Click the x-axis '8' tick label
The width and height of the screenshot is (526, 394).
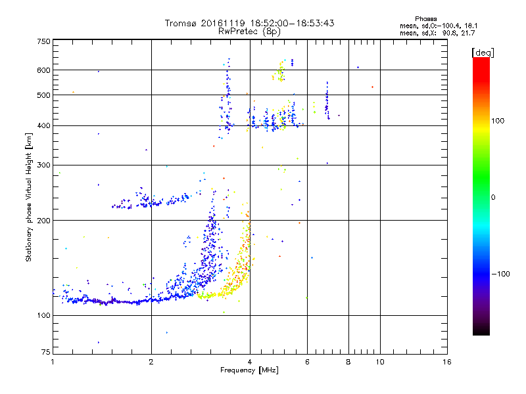coord(348,362)
